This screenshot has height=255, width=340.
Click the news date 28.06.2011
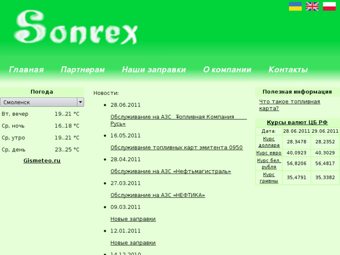click(x=125, y=105)
